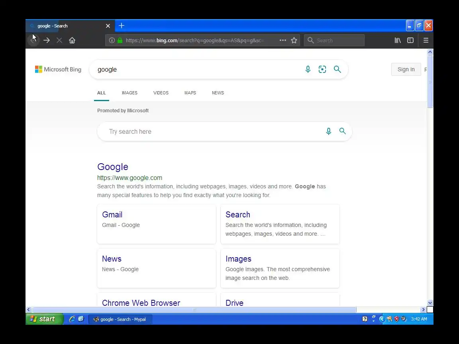Click the red security shield tray icon
459x344 pixels.
click(396, 319)
